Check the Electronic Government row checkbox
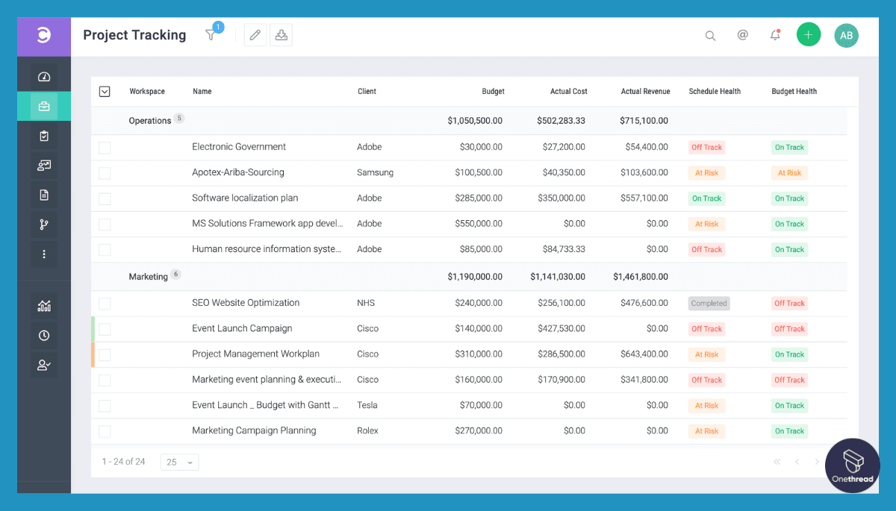896x511 pixels. click(x=105, y=148)
